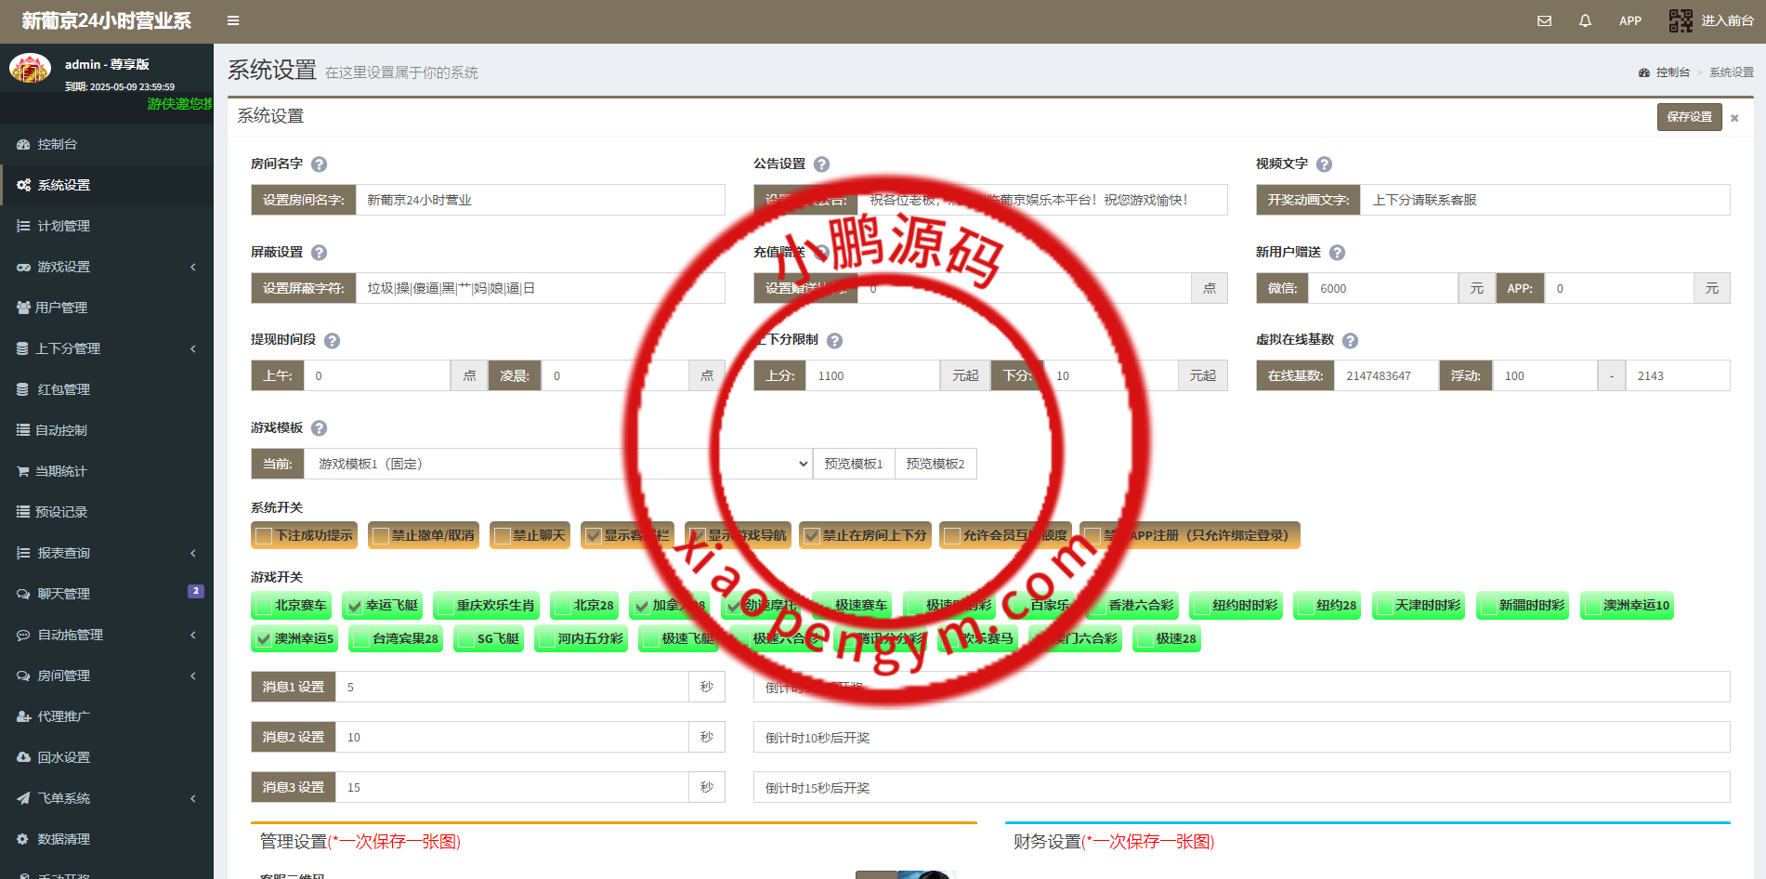Toggle the 禁止聊天 checkbox
Viewport: 1766px width, 879px height.
(x=503, y=536)
